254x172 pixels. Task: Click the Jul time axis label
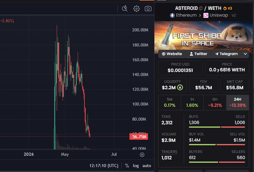[x=114, y=154]
